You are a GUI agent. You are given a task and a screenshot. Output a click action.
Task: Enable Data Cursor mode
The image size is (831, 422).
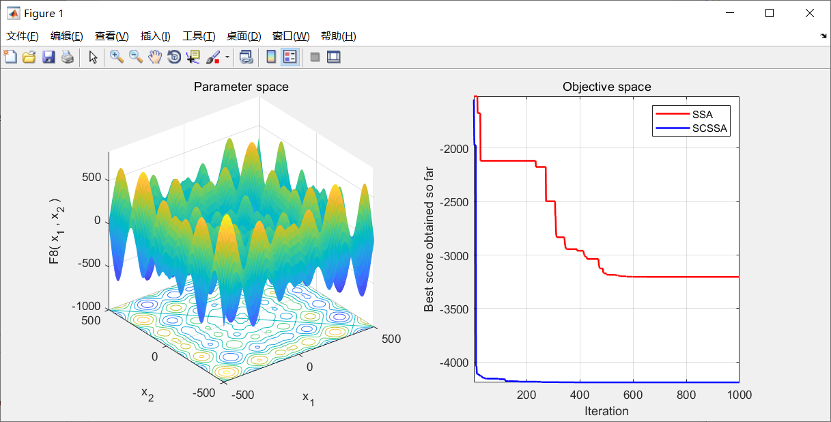tap(194, 57)
